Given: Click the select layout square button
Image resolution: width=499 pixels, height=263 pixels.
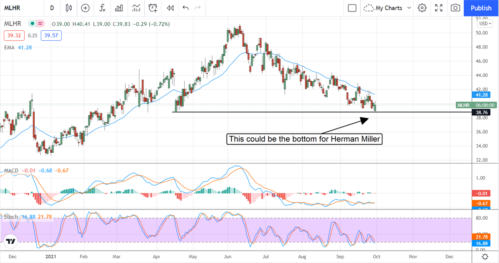Looking at the screenshot, I should [352, 8].
